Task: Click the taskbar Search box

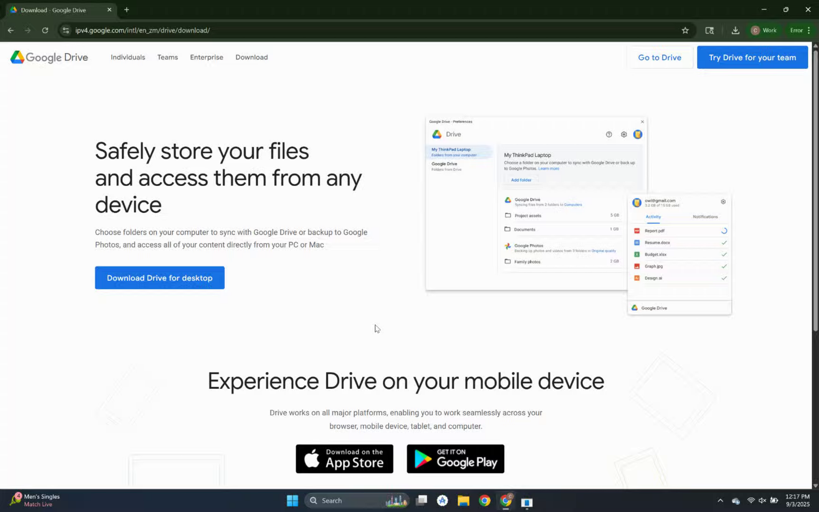Action: [x=357, y=501]
